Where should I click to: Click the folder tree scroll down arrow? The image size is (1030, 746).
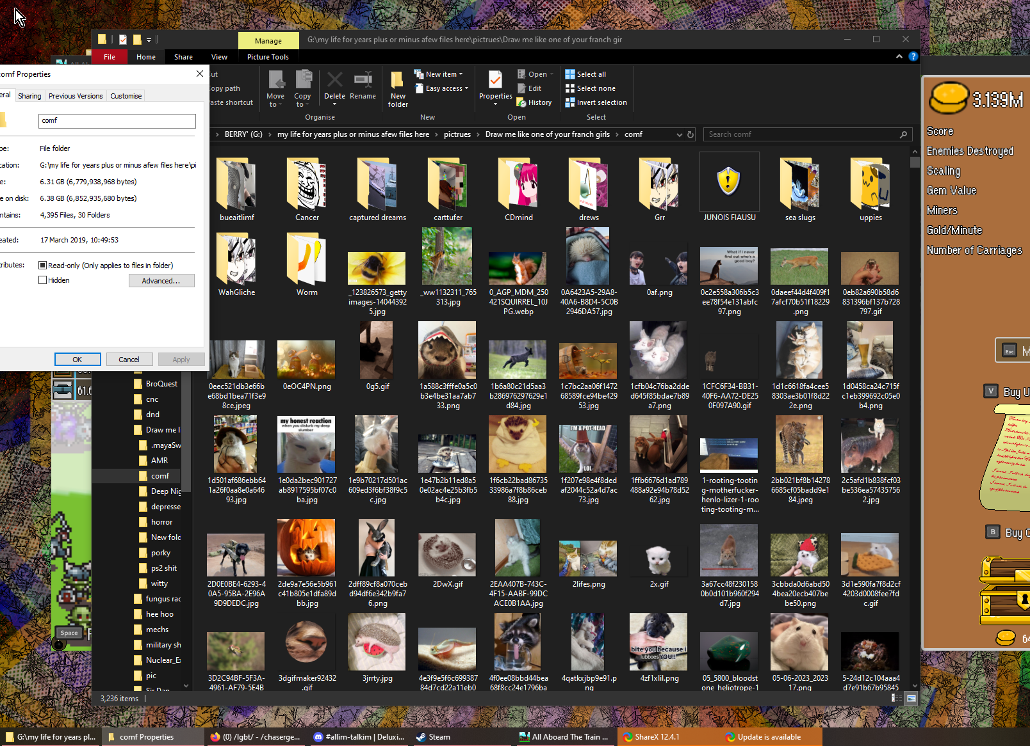point(186,686)
